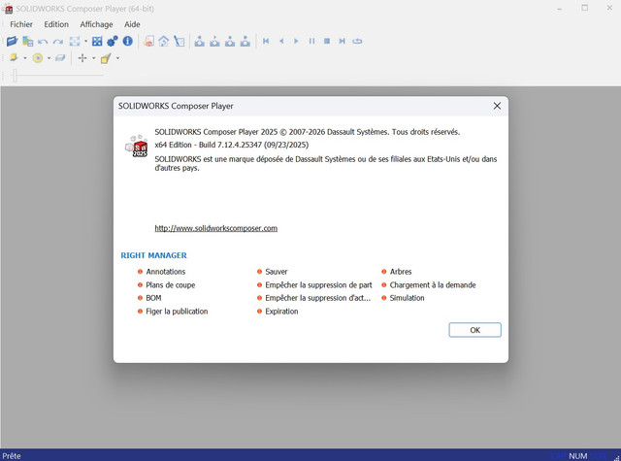
Task: Click the zoom fit frame icon
Action: tap(75, 41)
